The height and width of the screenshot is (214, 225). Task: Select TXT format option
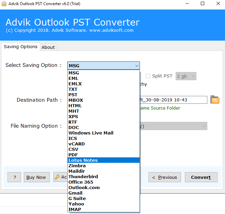coord(103,89)
